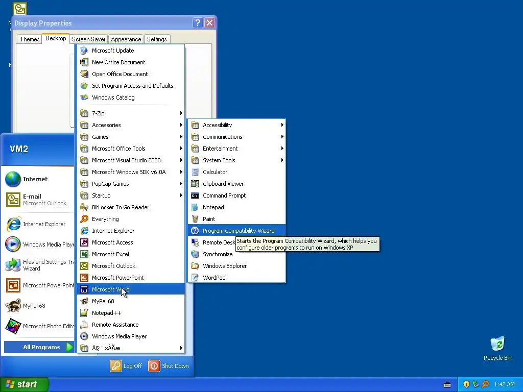Launch Open Office Document entry
This screenshot has height=392, width=523.
(x=131, y=74)
